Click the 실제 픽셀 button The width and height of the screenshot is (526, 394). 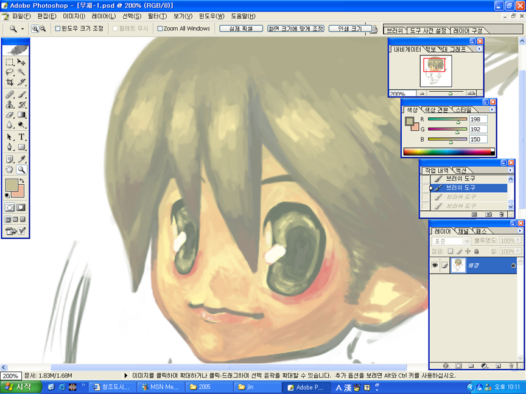[241, 29]
